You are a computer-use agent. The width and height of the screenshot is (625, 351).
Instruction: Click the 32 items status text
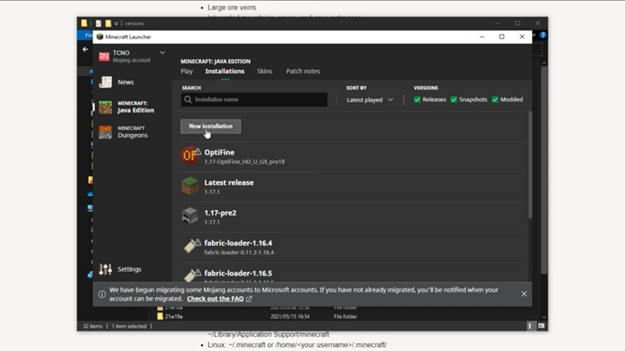(x=92, y=326)
